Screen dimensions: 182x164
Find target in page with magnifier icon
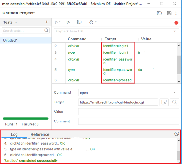[x=175, y=102]
